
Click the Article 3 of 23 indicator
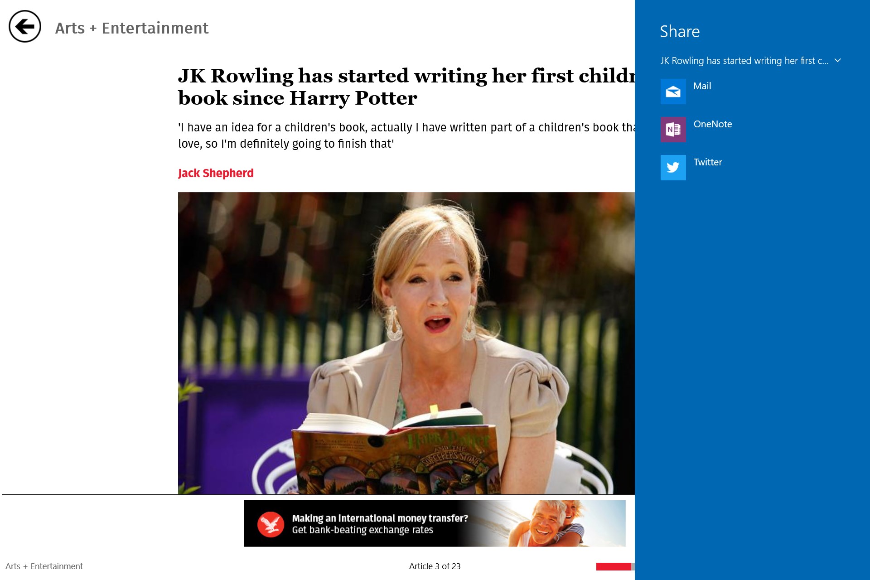(435, 566)
